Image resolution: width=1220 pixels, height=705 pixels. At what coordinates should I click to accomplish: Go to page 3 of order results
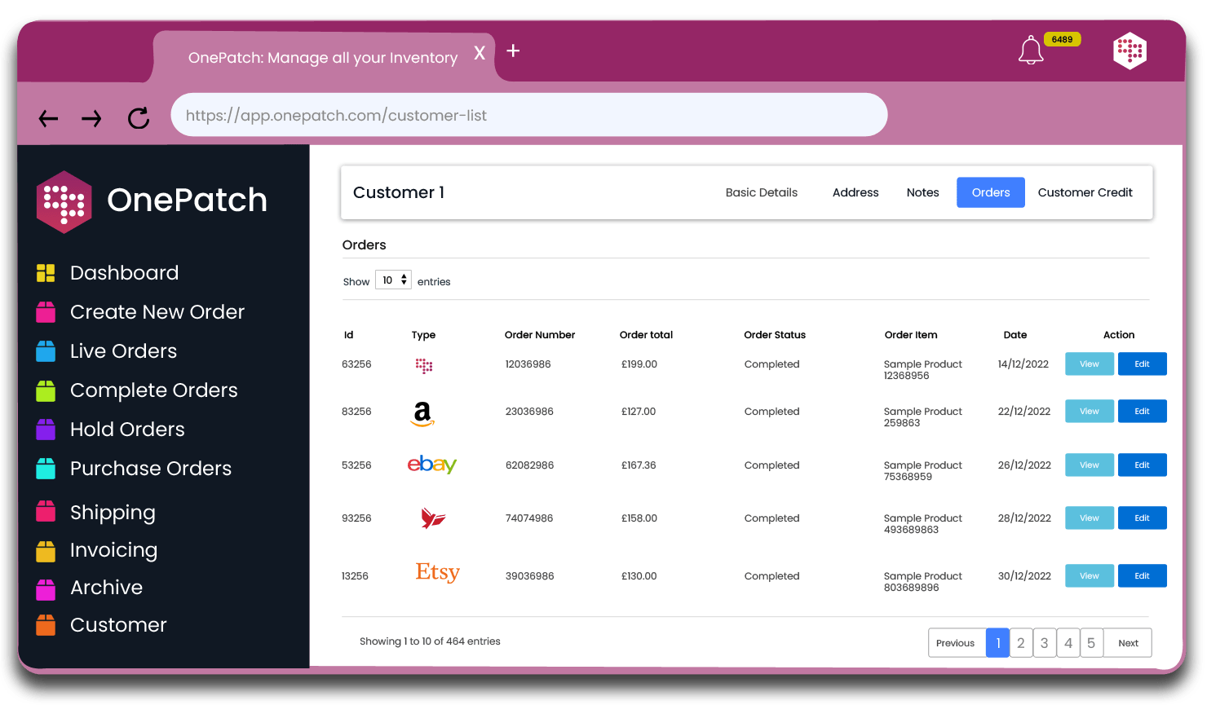(x=1045, y=642)
